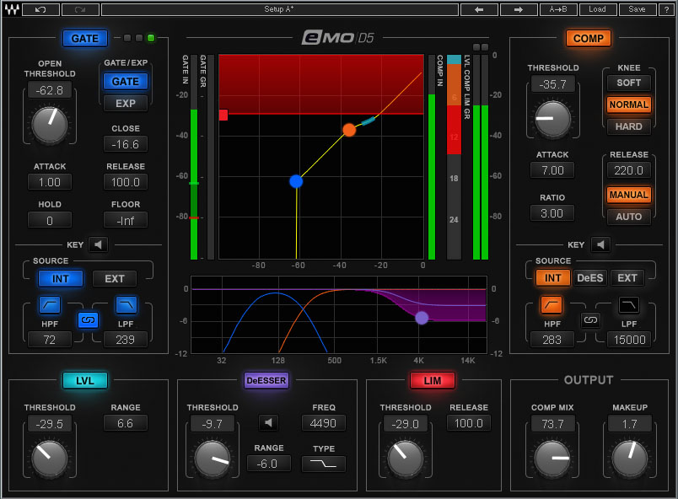Change the DeEsser filter TYPE selector
Screen dimensions: 678x499
324,464
